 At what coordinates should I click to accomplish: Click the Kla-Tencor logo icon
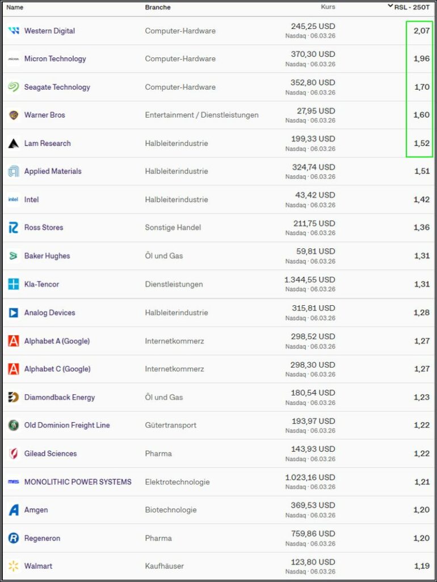click(x=14, y=284)
